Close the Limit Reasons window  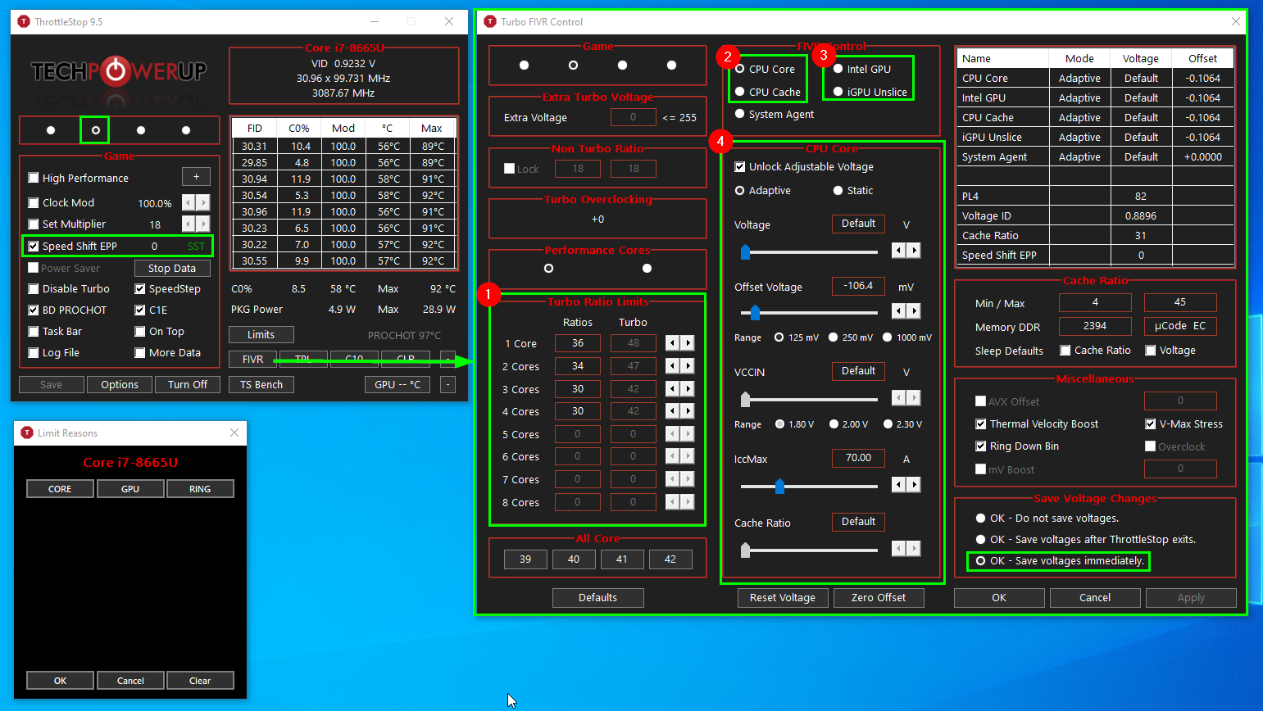[x=234, y=432]
